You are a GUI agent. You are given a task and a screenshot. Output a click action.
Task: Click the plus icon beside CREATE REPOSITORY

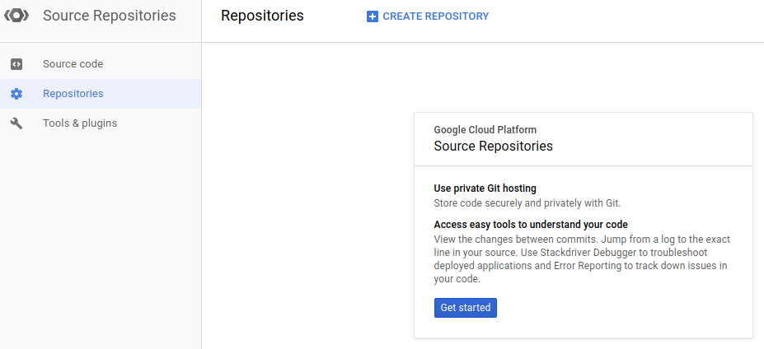tap(373, 16)
